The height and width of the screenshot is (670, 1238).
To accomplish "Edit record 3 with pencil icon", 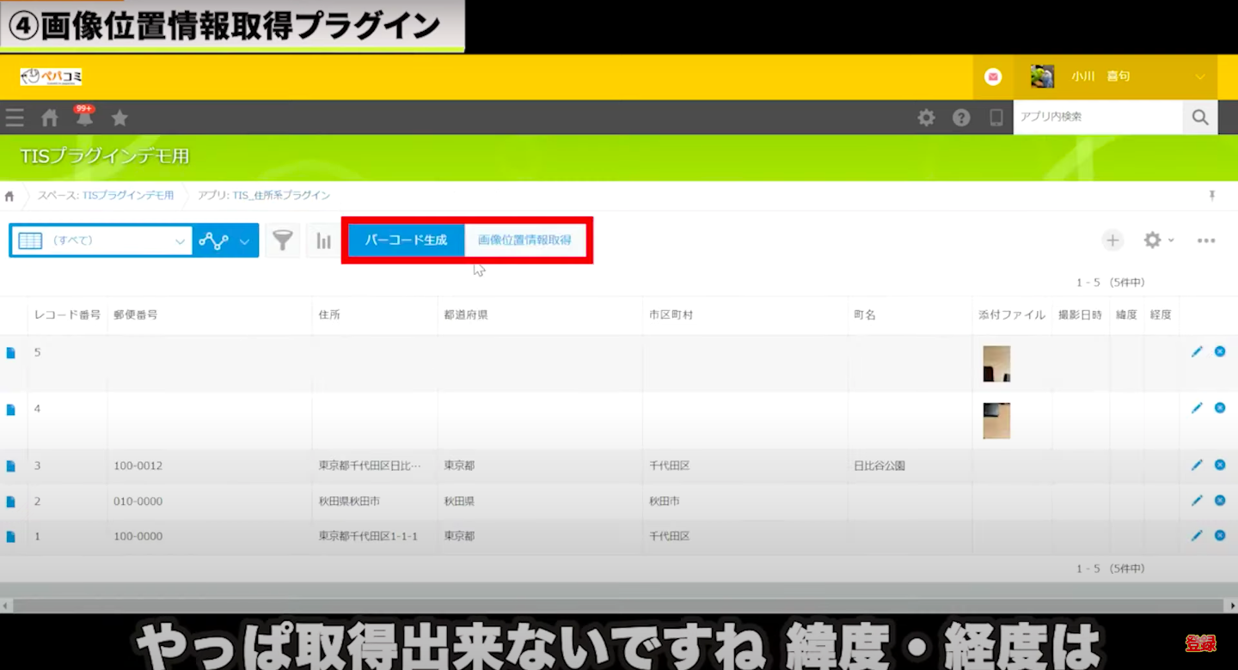I will click(x=1197, y=465).
